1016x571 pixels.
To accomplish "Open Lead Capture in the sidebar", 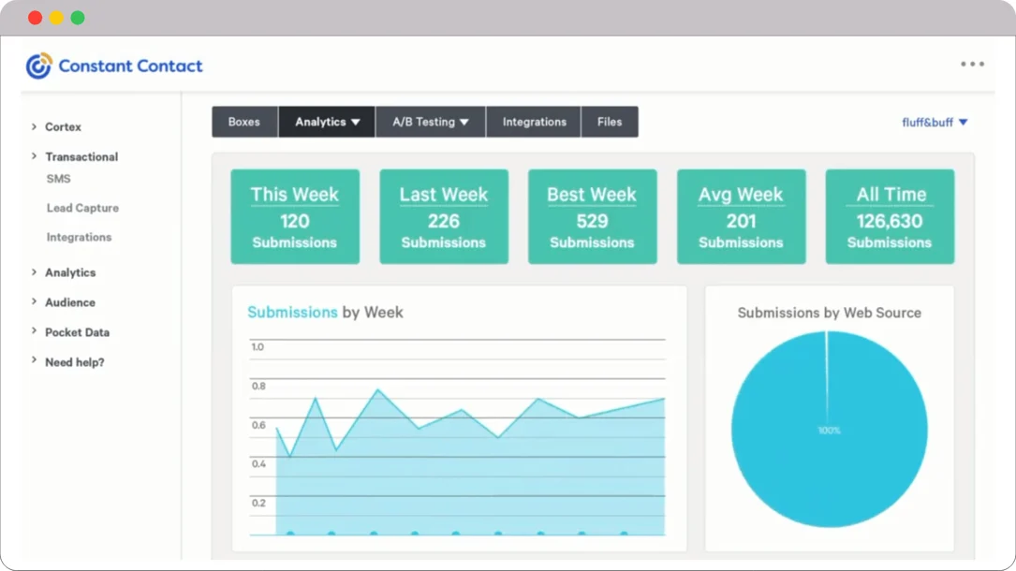I will pos(82,208).
